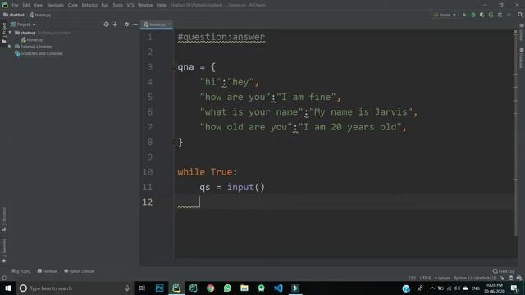
Task: Open File Explorer from taskbar
Action: 244,288
